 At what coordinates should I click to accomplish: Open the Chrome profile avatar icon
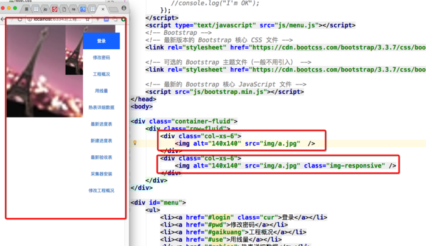(124, 8)
